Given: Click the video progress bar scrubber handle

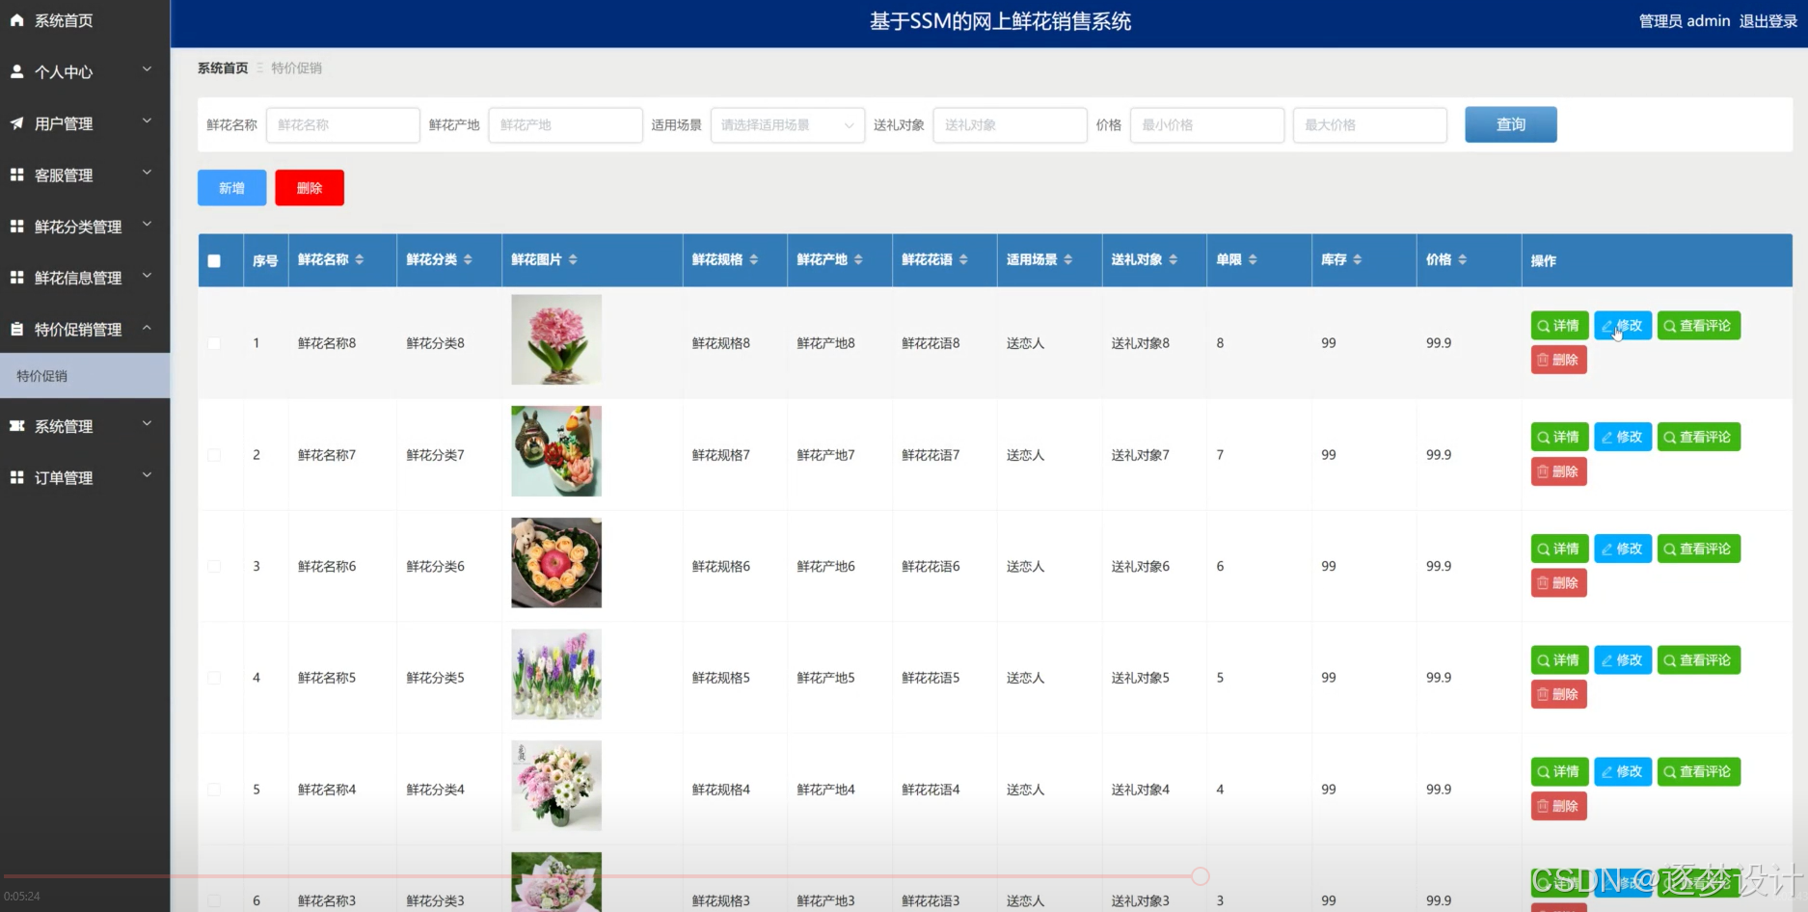Looking at the screenshot, I should coord(1200,876).
